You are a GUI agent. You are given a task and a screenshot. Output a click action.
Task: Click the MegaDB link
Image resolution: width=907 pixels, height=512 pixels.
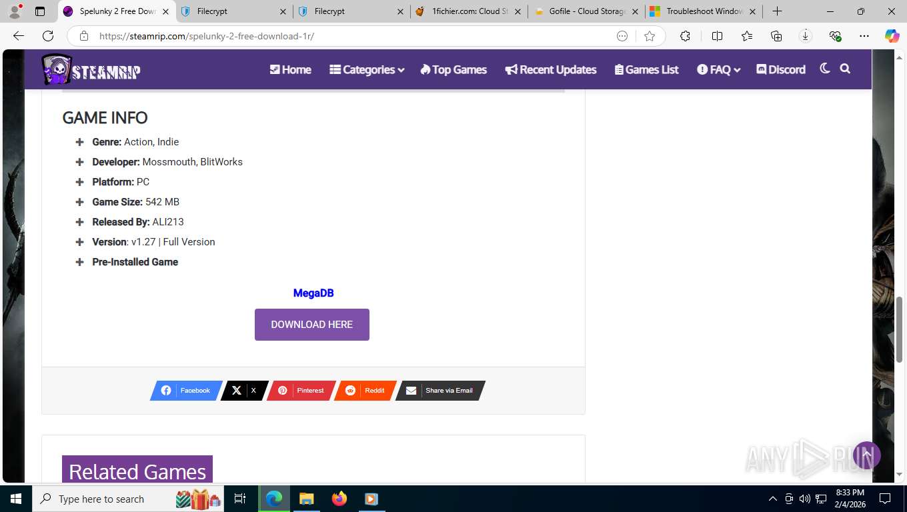coord(313,293)
